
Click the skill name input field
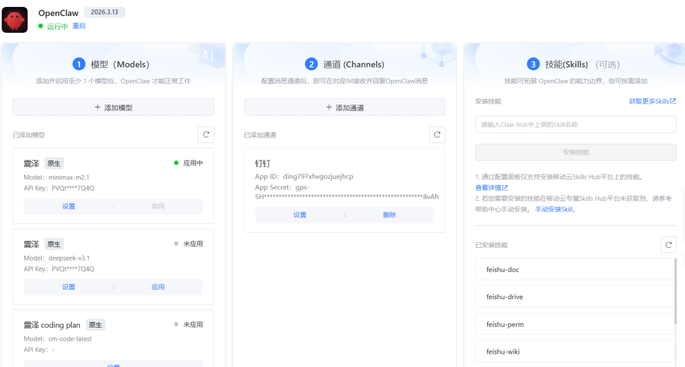pyautogui.click(x=576, y=124)
